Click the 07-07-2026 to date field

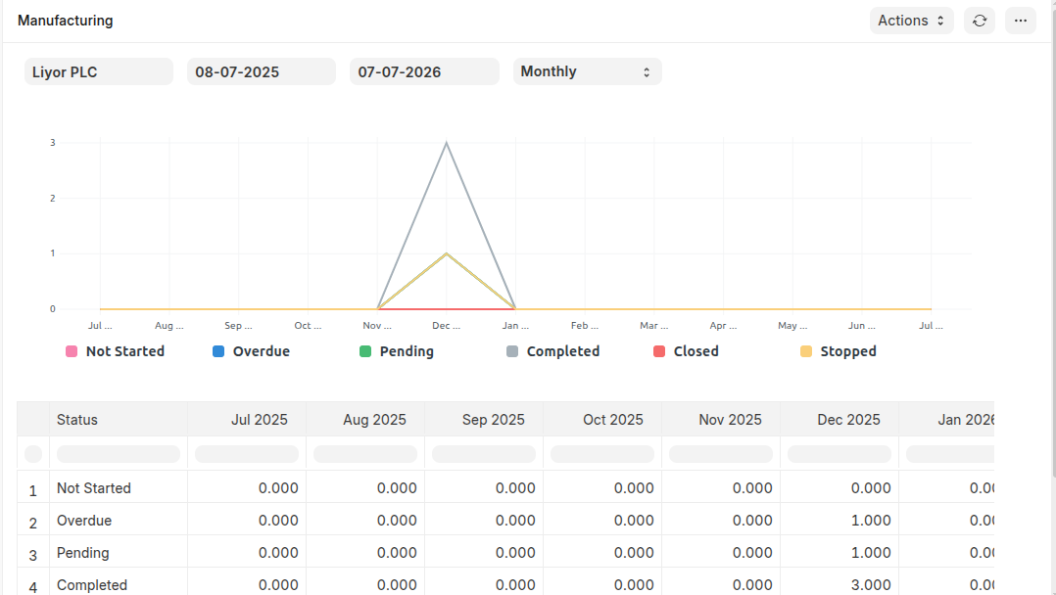[x=423, y=71]
